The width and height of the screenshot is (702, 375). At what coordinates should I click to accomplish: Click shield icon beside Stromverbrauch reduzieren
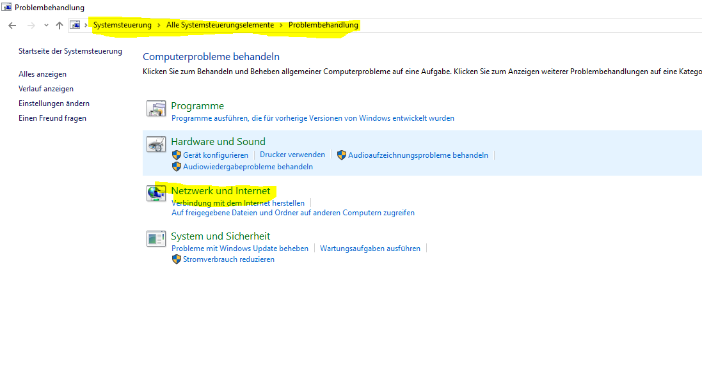[x=177, y=259]
